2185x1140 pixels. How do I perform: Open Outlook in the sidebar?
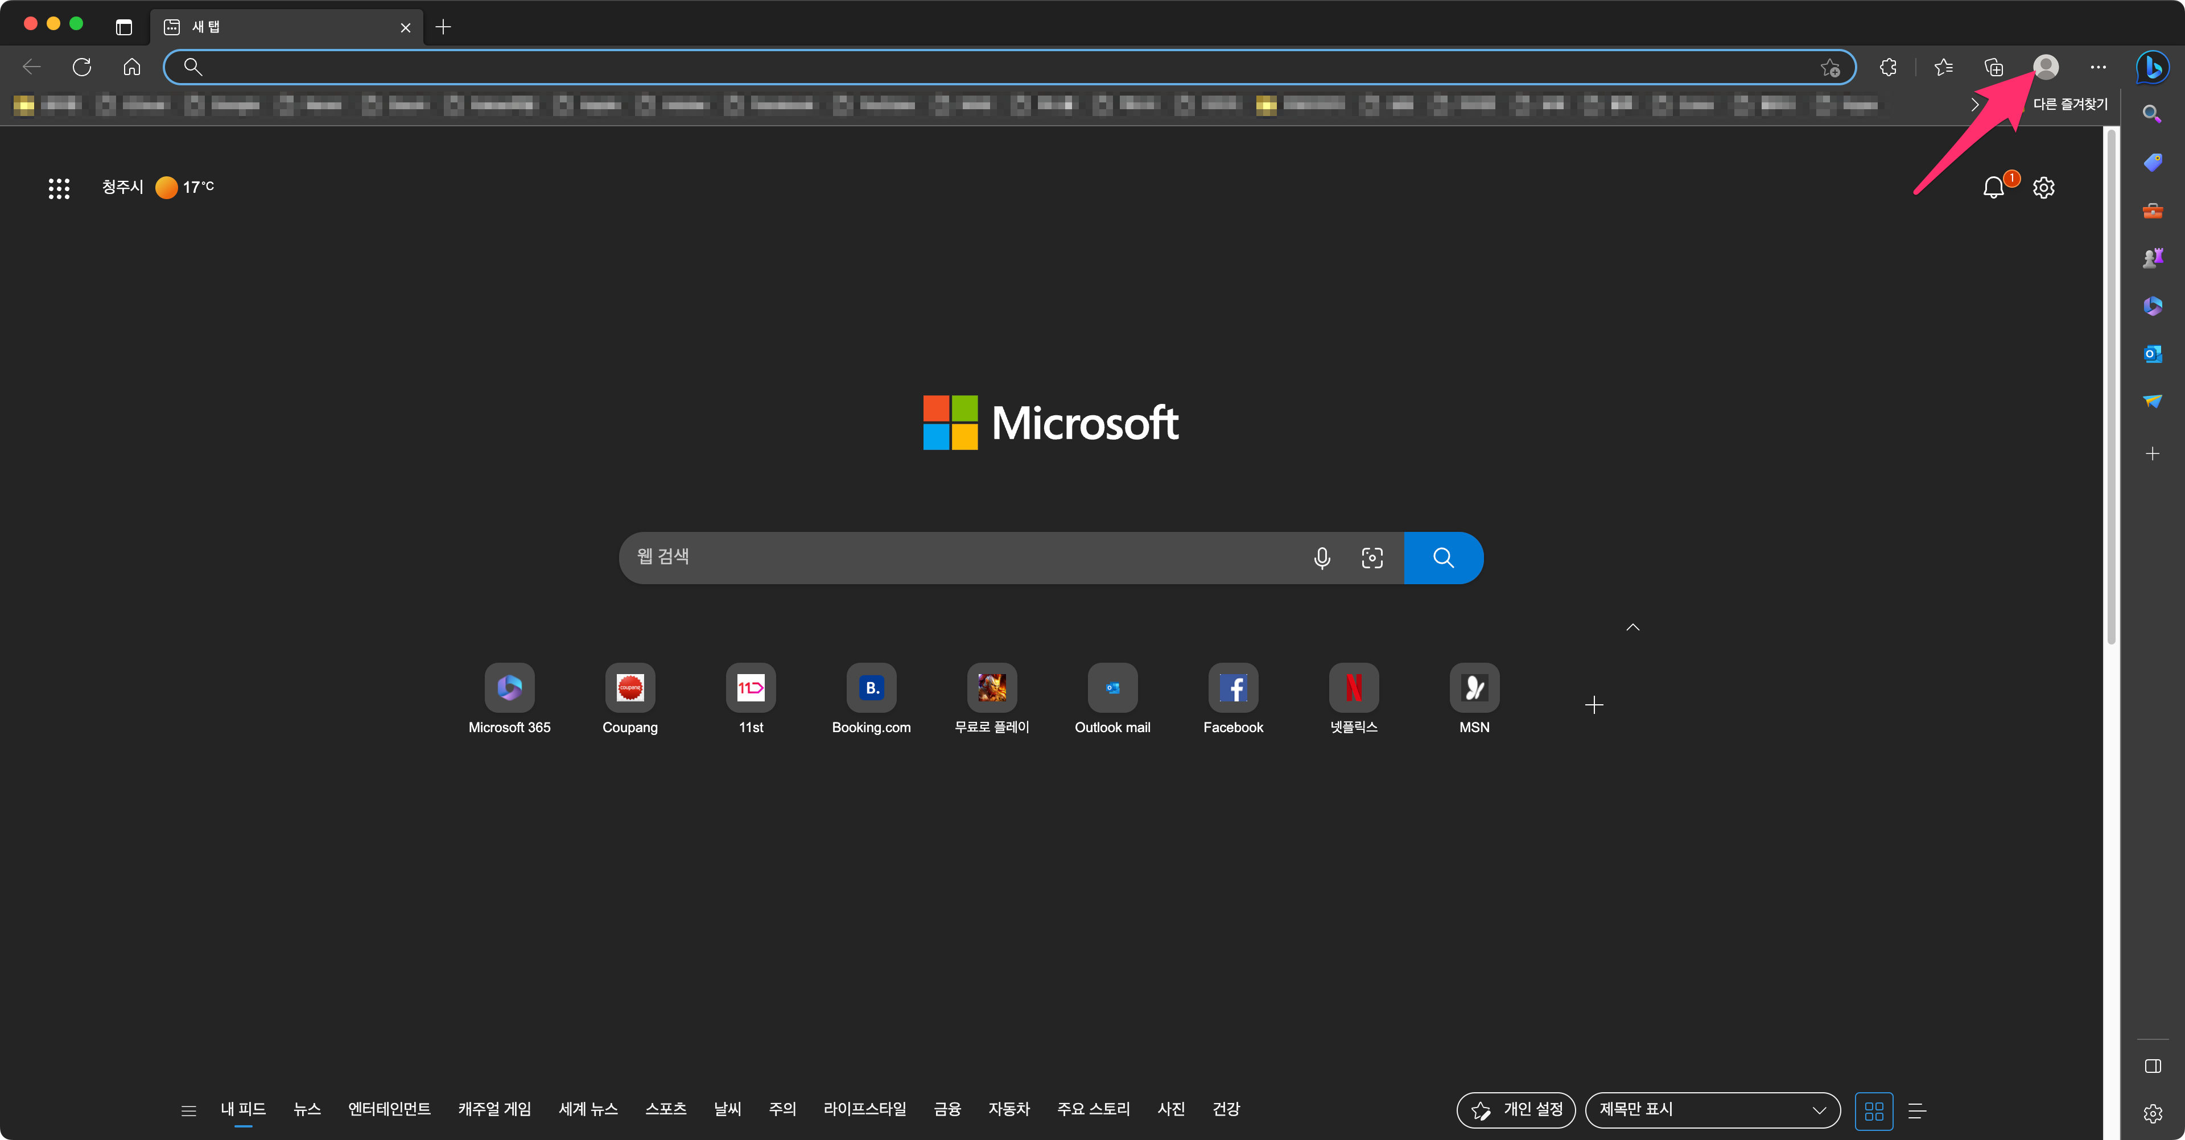pyautogui.click(x=2152, y=354)
